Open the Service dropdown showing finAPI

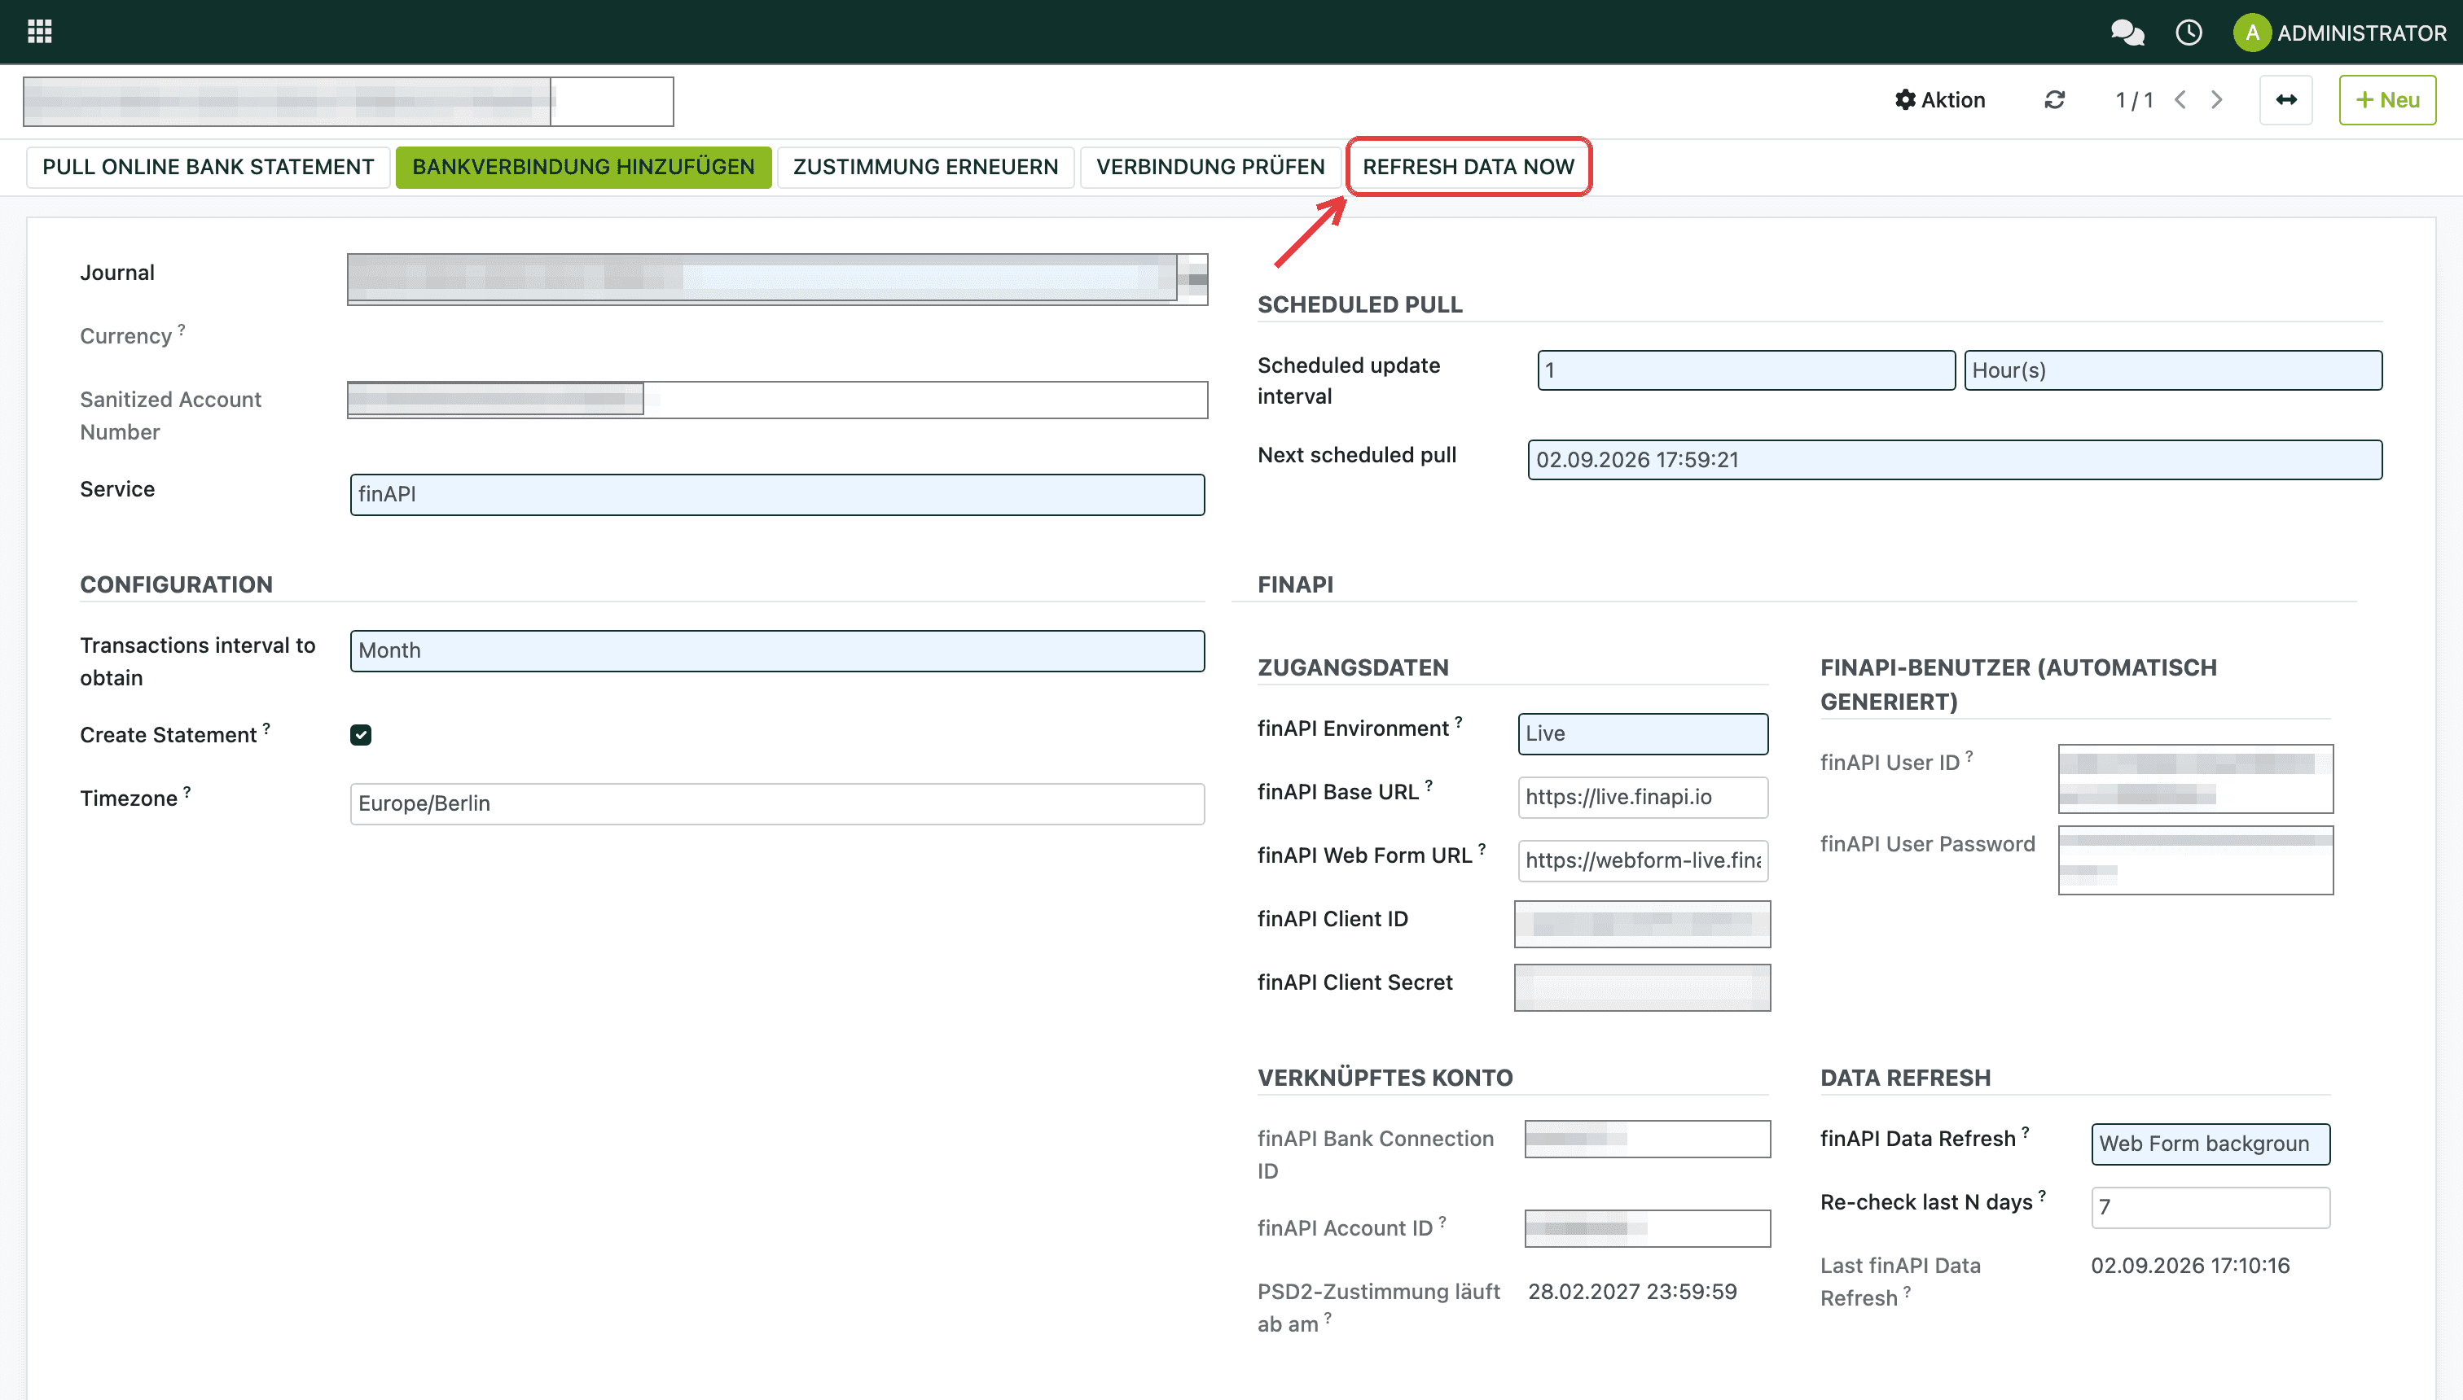coord(777,494)
